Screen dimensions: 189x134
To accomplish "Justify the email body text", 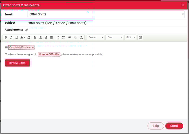I will click(x=51, y=37).
